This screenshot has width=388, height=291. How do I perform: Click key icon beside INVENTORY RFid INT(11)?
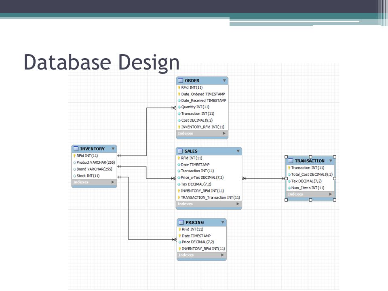tap(74, 156)
